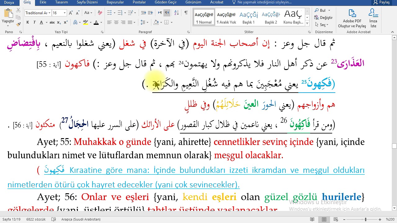The height and width of the screenshot is (223, 397).
Task: Open the Başvurular tab
Action: click(x=115, y=2)
